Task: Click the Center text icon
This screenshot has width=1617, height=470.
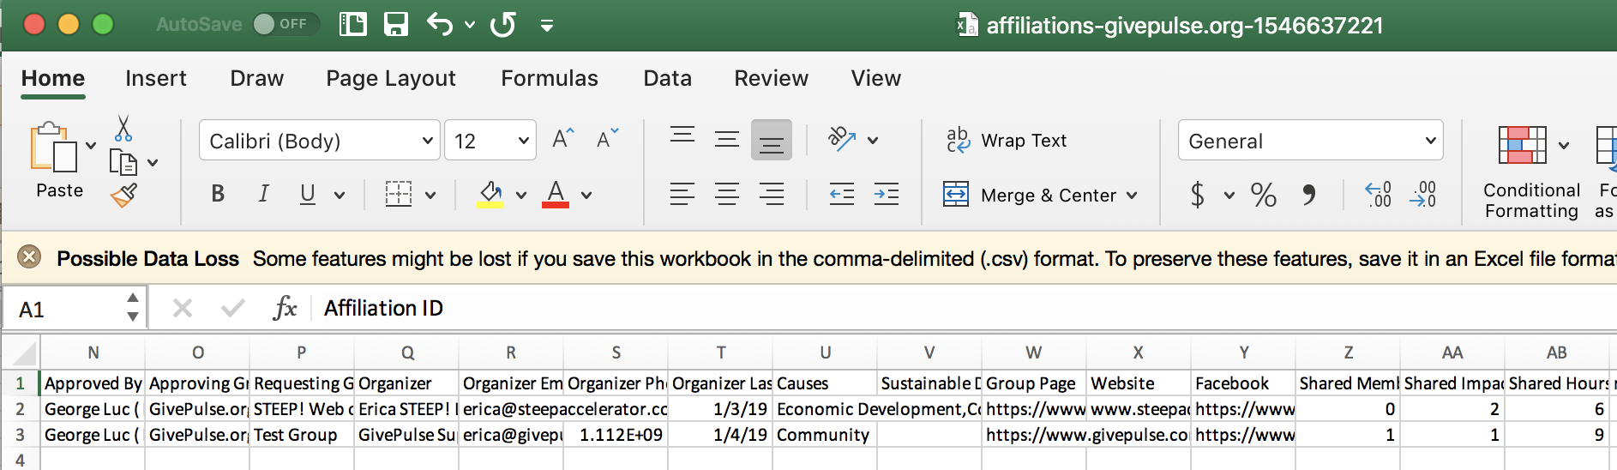Action: 727,194
